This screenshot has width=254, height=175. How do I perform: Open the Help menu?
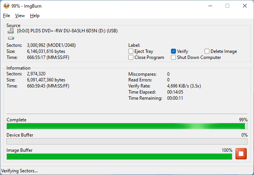(35, 16)
